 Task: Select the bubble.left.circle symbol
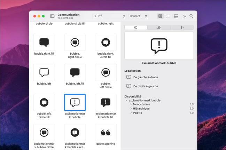(x=106, y=72)
